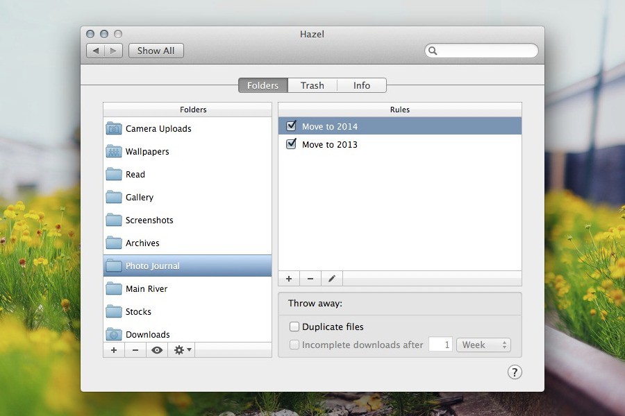Select the Wallpapers folder label
The width and height of the screenshot is (625, 416).
(x=147, y=152)
